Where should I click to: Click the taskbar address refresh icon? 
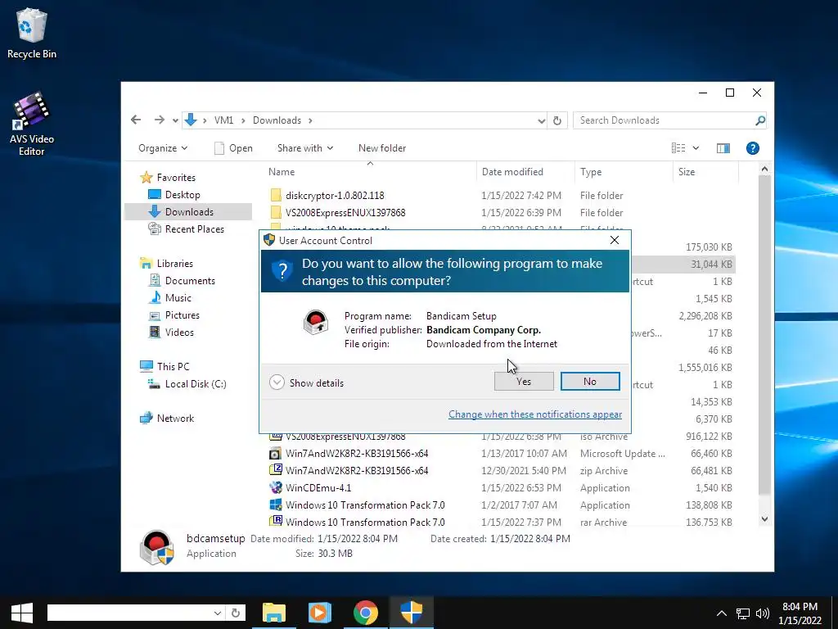click(235, 613)
